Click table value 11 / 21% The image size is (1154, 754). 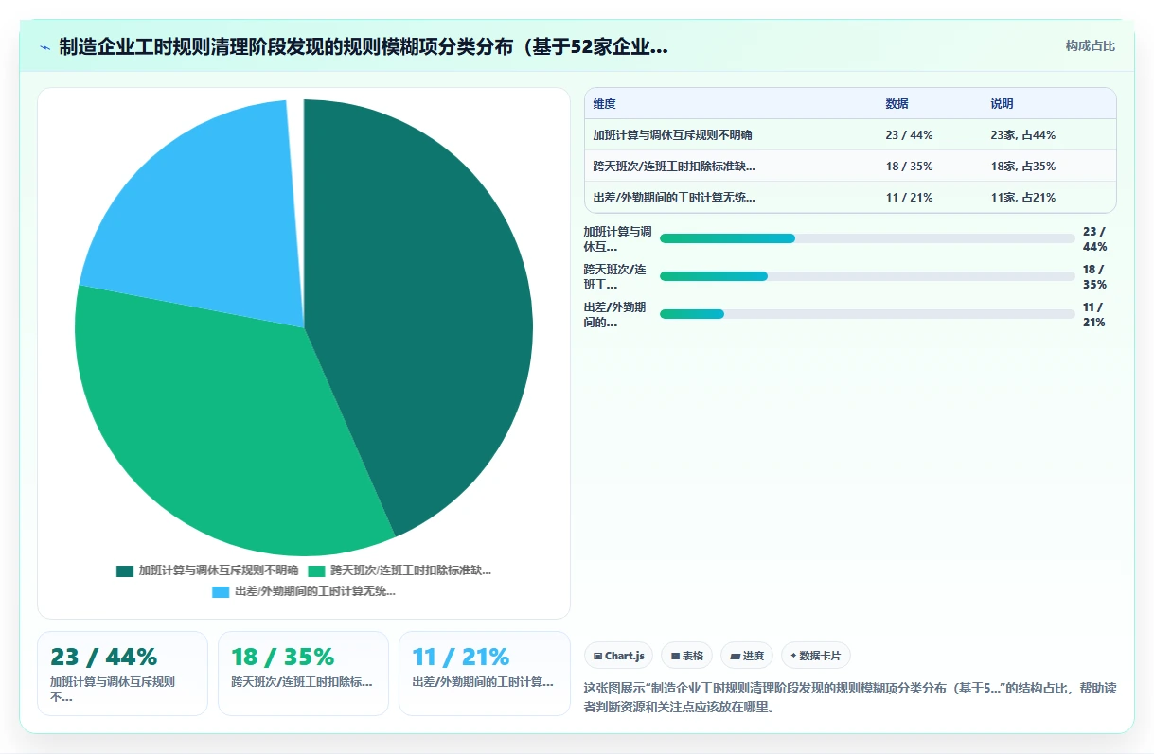point(909,198)
